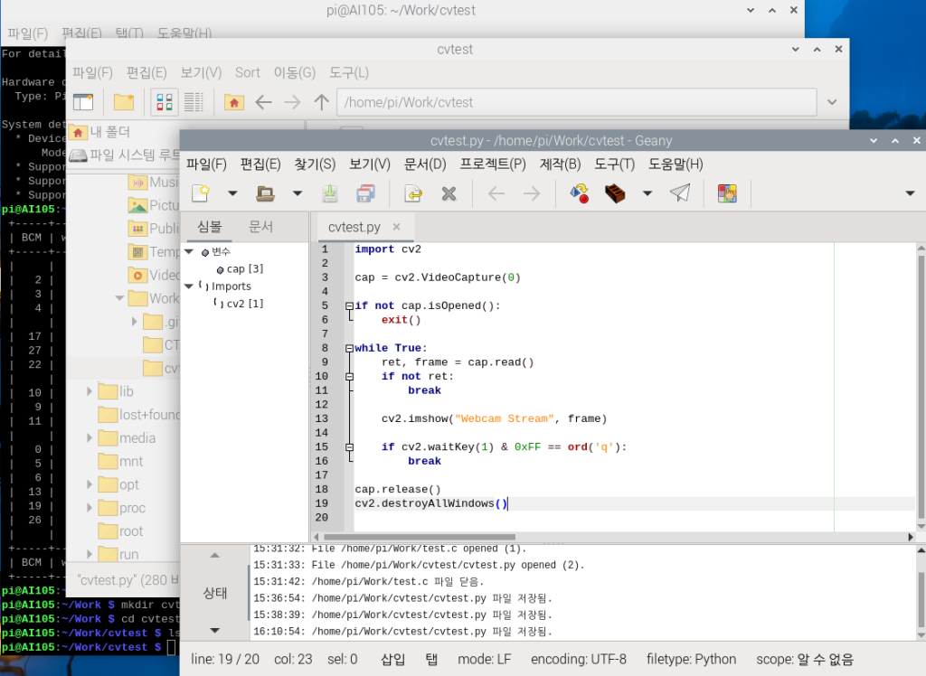Viewport: 926px width, 676px height.
Task: Open Geany 도구(T) menu
Action: (614, 164)
